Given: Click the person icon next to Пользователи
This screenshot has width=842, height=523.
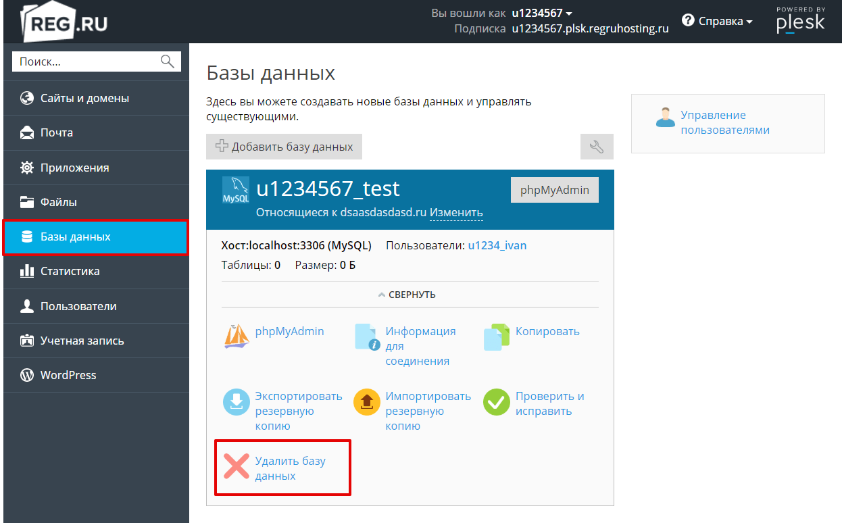Looking at the screenshot, I should (27, 306).
